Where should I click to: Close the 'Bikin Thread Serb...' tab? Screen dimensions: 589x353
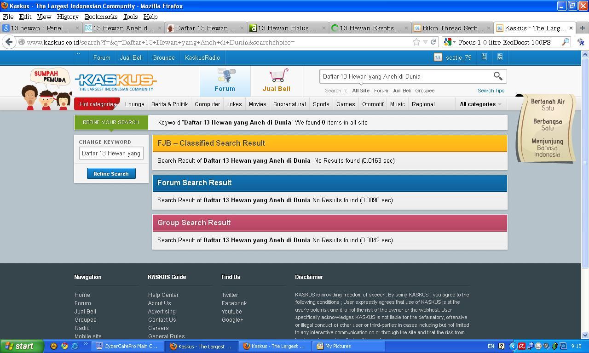click(489, 28)
